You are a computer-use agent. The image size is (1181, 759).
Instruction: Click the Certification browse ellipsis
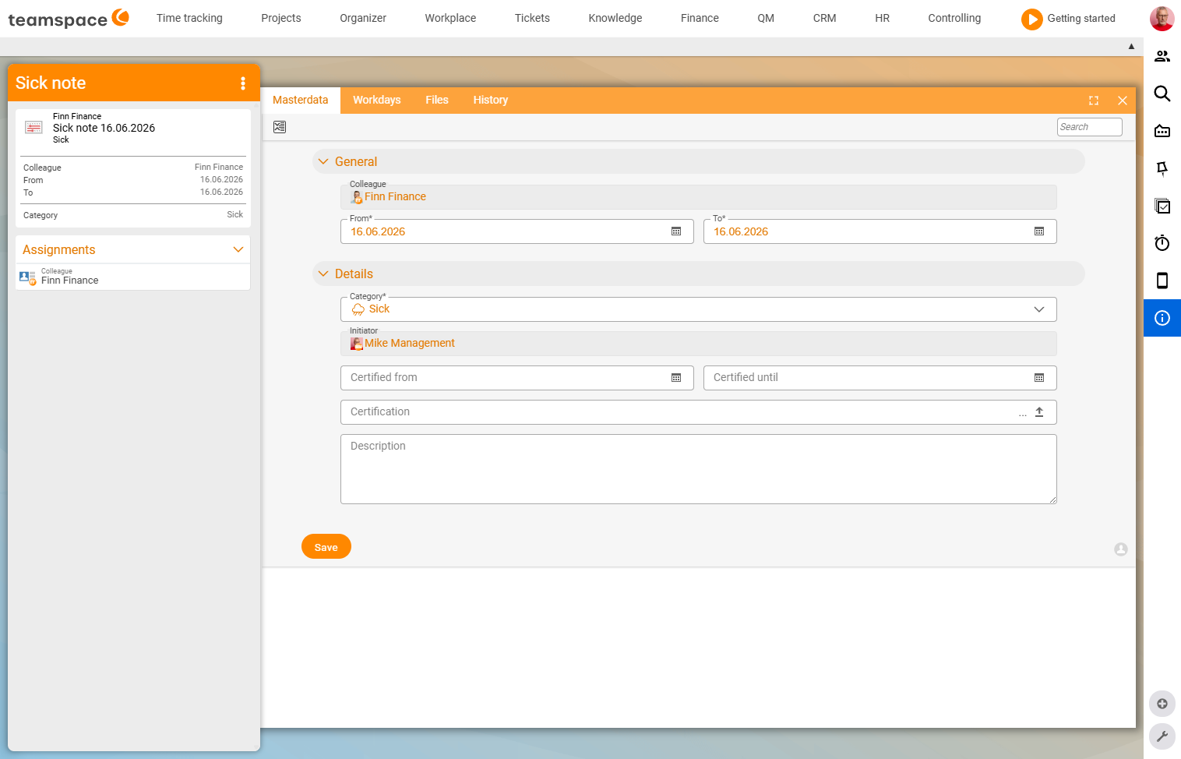click(x=1023, y=414)
